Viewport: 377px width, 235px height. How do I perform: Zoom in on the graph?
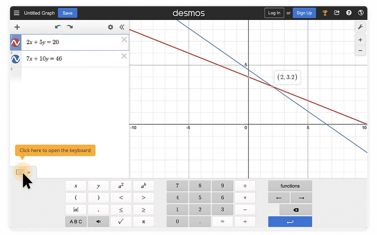(x=360, y=40)
